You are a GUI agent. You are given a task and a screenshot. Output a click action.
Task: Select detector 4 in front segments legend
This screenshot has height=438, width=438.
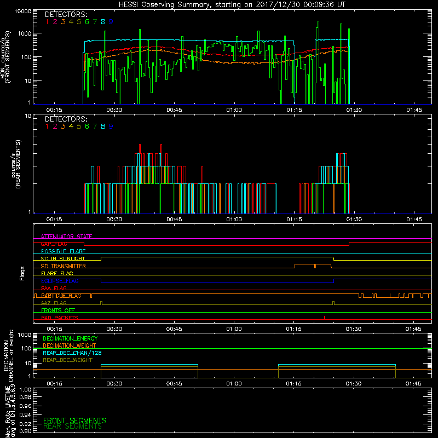[71, 22]
